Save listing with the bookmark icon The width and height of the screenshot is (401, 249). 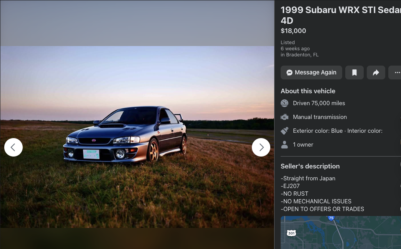click(354, 73)
